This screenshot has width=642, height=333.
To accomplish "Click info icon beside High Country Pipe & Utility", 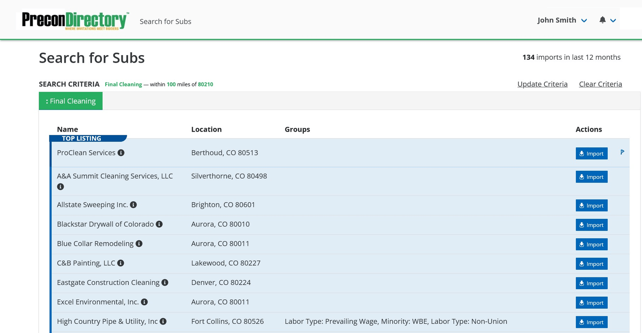I will coord(163,321).
